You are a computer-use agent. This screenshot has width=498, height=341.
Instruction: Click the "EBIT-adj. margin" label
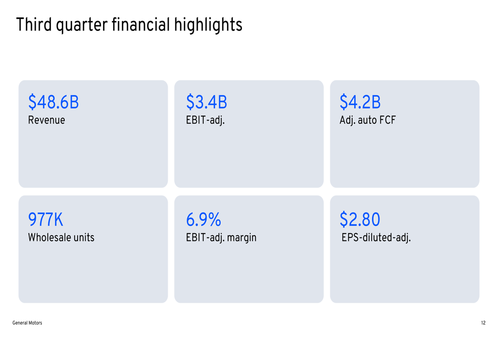pyautogui.click(x=221, y=237)
